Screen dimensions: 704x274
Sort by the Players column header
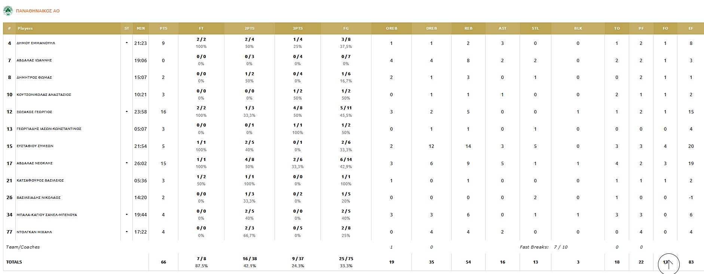click(25, 28)
